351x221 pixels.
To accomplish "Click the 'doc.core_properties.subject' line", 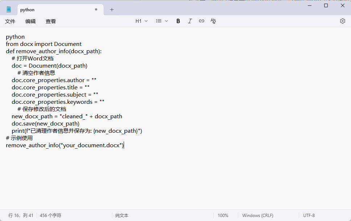I will 55,95.
